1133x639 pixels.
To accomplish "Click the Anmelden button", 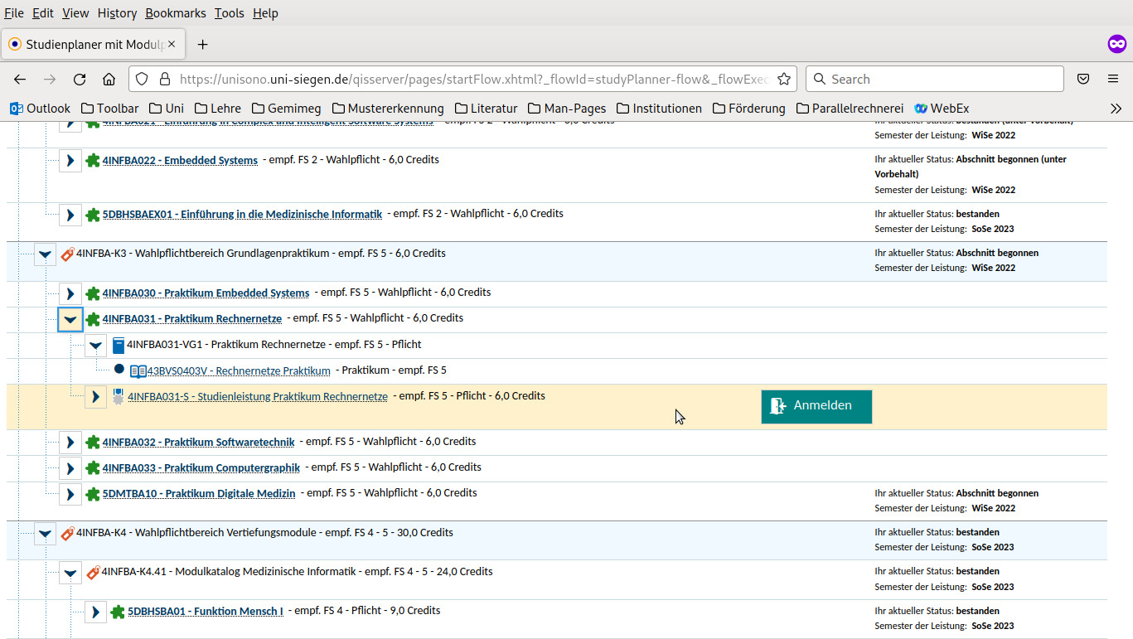I will click(x=816, y=406).
